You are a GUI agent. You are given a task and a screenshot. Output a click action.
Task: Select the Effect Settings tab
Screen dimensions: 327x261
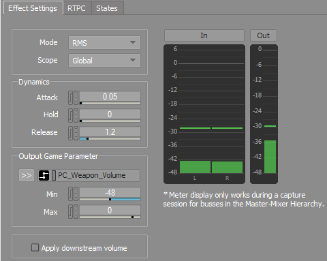tap(33, 8)
